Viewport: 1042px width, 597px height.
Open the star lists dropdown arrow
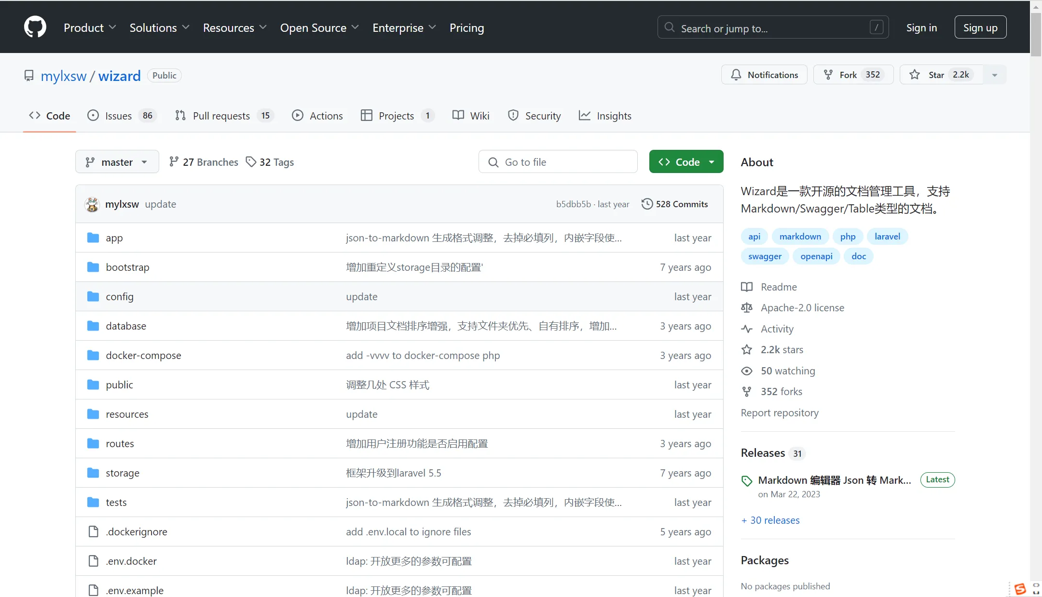[994, 75]
